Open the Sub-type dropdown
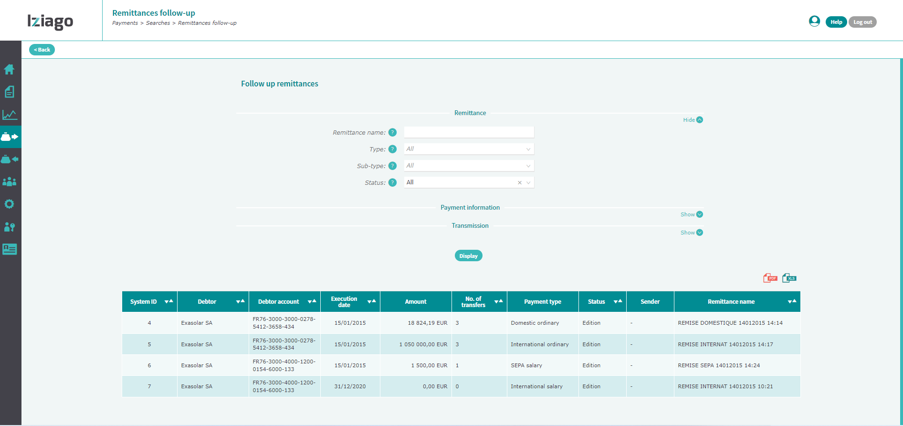Image resolution: width=903 pixels, height=426 pixels. click(x=469, y=166)
